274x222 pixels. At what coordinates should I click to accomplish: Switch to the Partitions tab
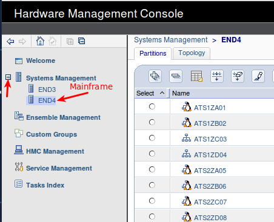(153, 53)
